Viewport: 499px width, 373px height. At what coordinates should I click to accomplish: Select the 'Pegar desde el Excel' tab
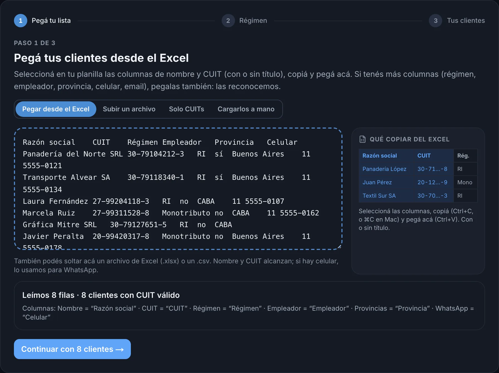point(56,109)
